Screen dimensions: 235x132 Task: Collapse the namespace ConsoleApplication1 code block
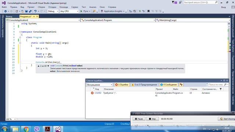20,32
